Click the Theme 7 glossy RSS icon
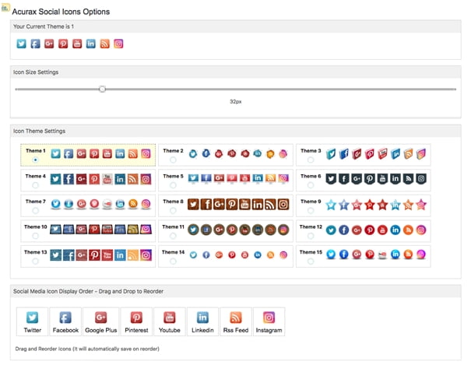The height and width of the screenshot is (365, 471). click(133, 204)
